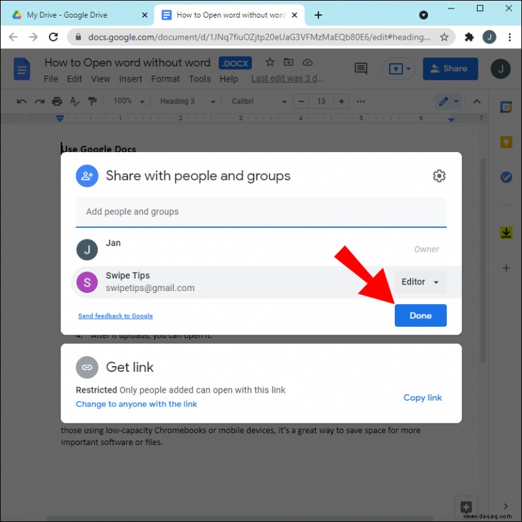Reload the page
The width and height of the screenshot is (522, 522).
click(x=54, y=37)
